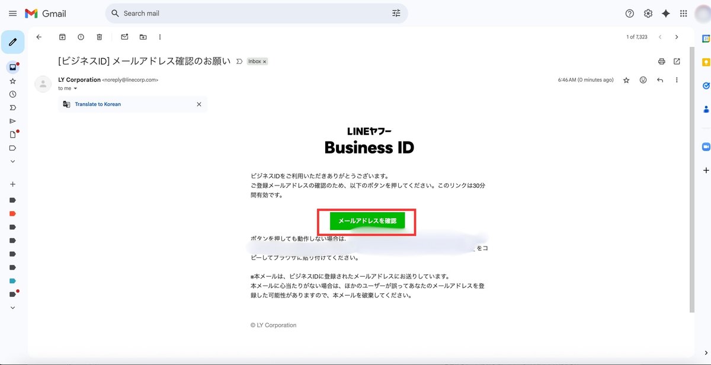Expand more labels chevron at sidebar bottom
711x365 pixels.
[12, 308]
